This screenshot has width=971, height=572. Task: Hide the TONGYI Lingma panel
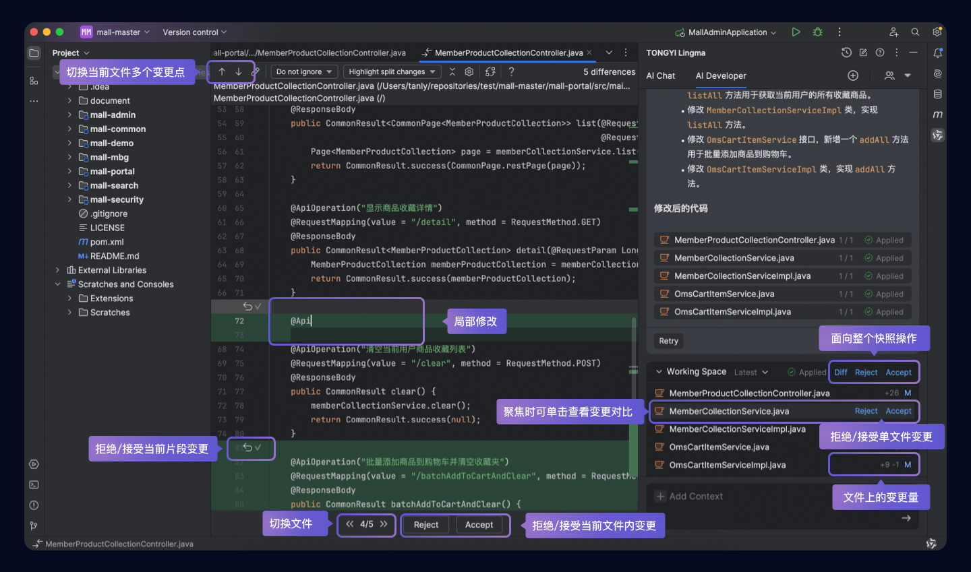click(x=913, y=53)
